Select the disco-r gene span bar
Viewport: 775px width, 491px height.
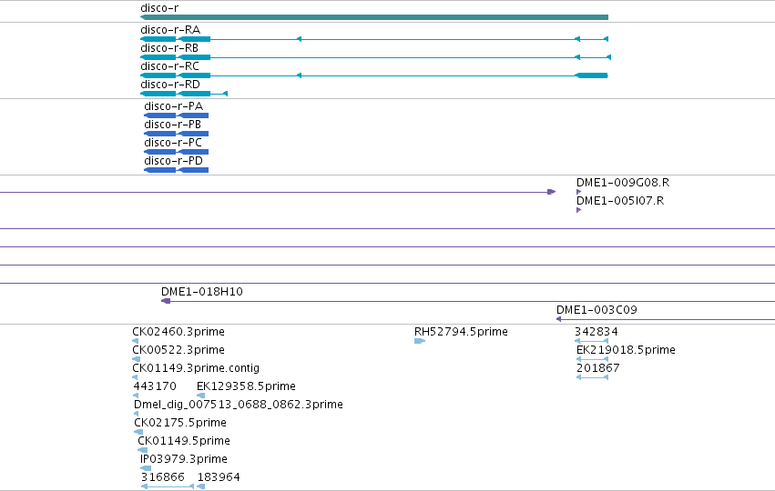pyautogui.click(x=374, y=17)
